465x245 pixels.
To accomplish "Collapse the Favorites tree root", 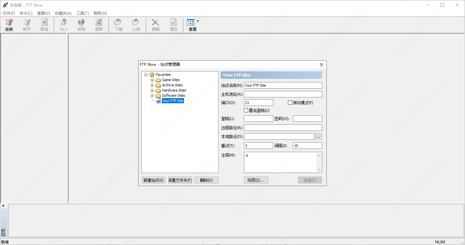I will [146, 75].
